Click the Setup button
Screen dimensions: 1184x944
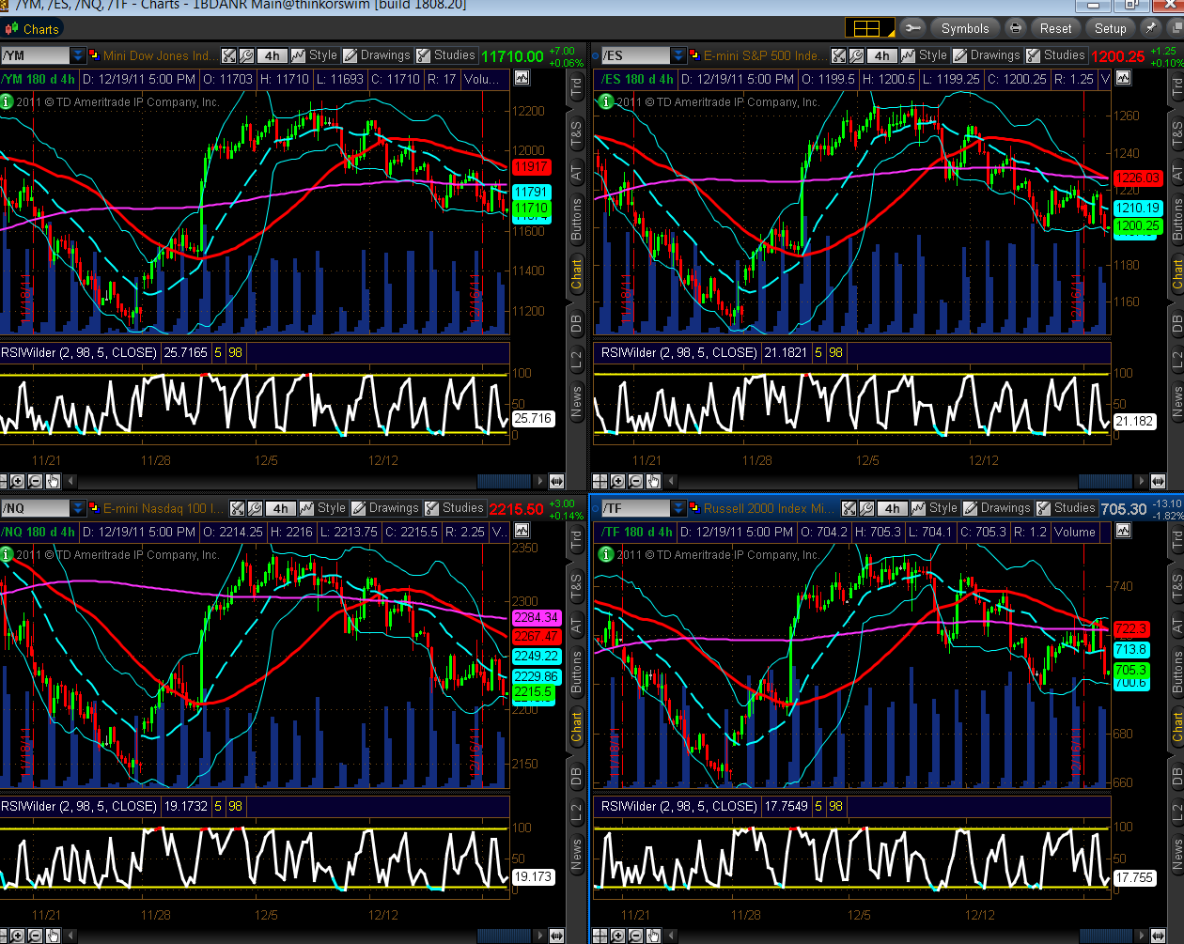[x=1110, y=28]
